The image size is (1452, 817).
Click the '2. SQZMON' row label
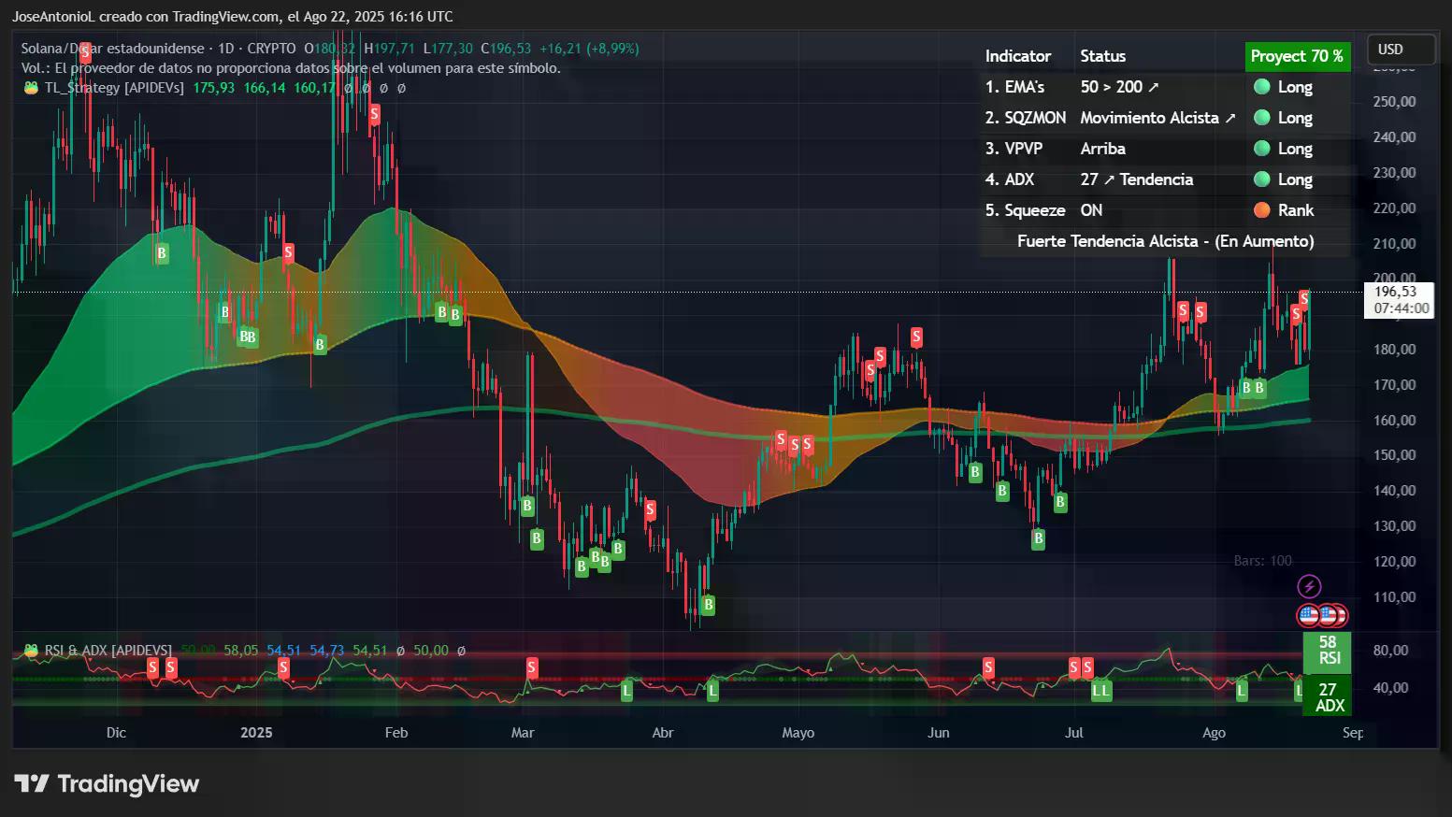click(x=1025, y=118)
